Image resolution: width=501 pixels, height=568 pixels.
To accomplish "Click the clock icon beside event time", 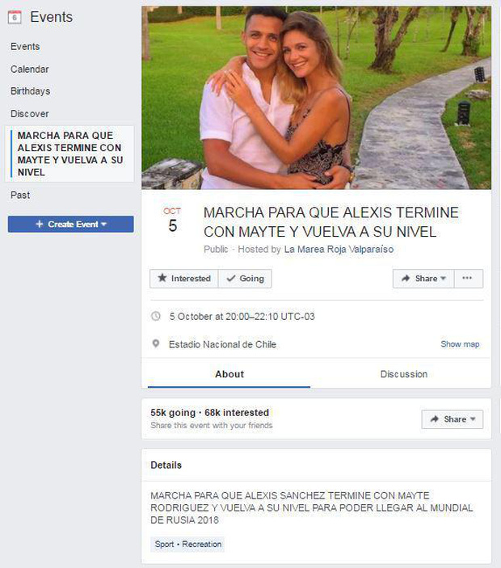I will [155, 316].
